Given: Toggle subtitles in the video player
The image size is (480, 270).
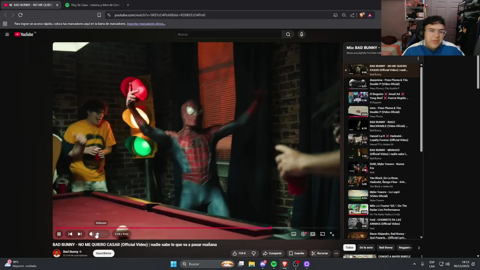Looking at the screenshot, I should coord(294,234).
